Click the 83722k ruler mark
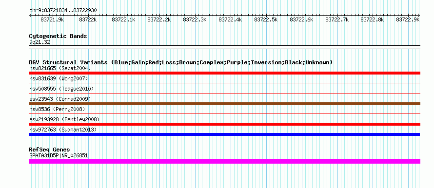This screenshot has height=188, width=434. tap(88, 19)
